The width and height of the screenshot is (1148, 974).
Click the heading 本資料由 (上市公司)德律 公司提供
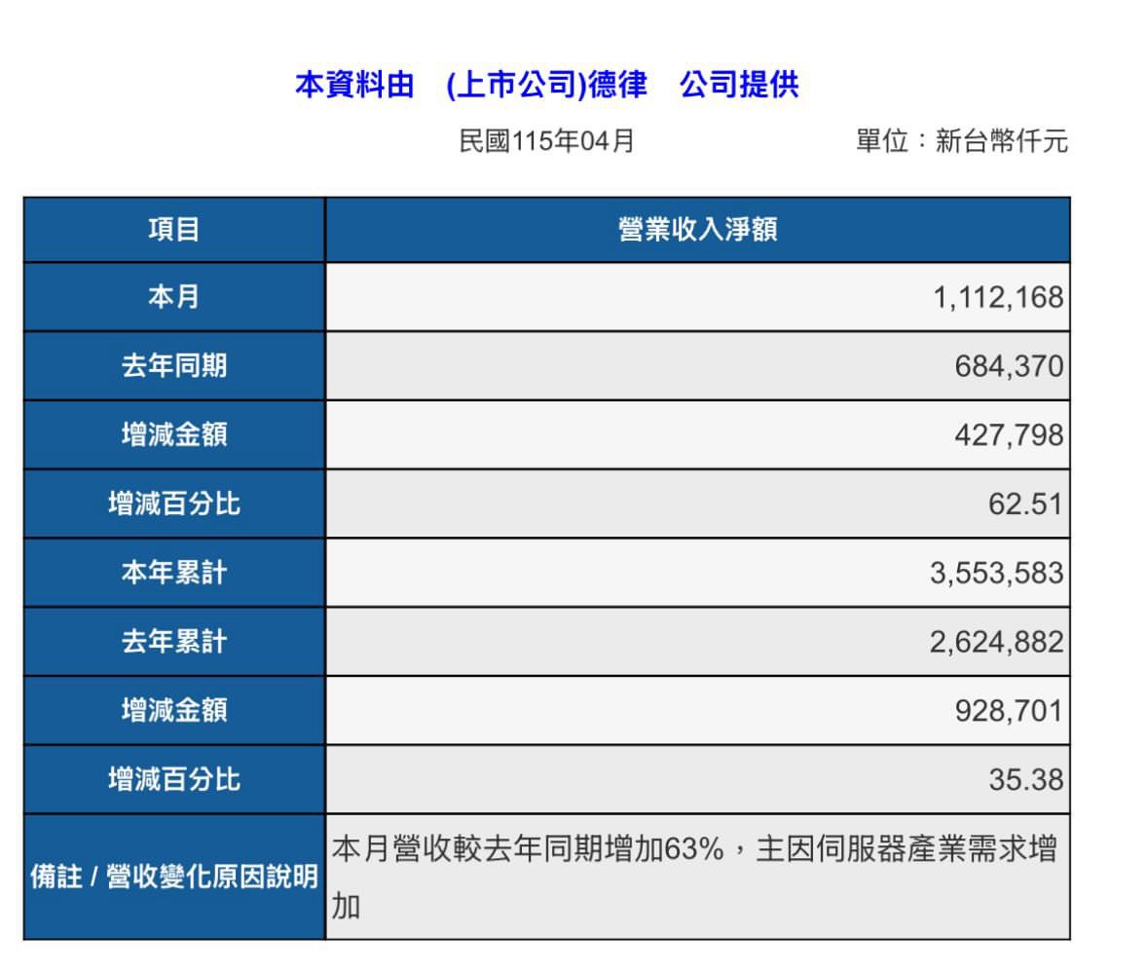pos(547,85)
